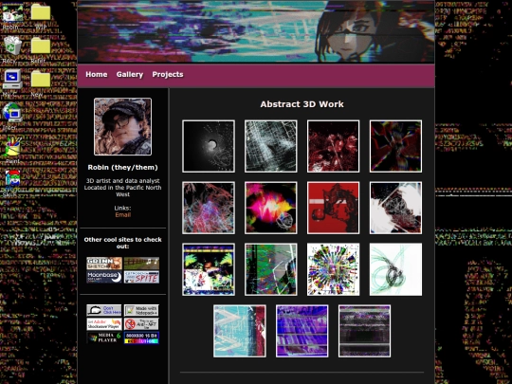The image size is (512, 384).
Task: Open the New folder icon
Action: pyautogui.click(x=41, y=82)
